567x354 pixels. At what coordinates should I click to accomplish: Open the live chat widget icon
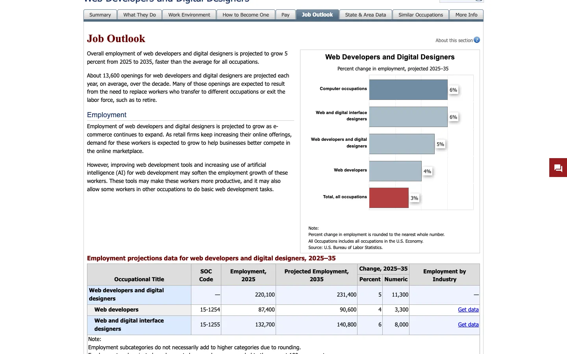click(x=558, y=168)
